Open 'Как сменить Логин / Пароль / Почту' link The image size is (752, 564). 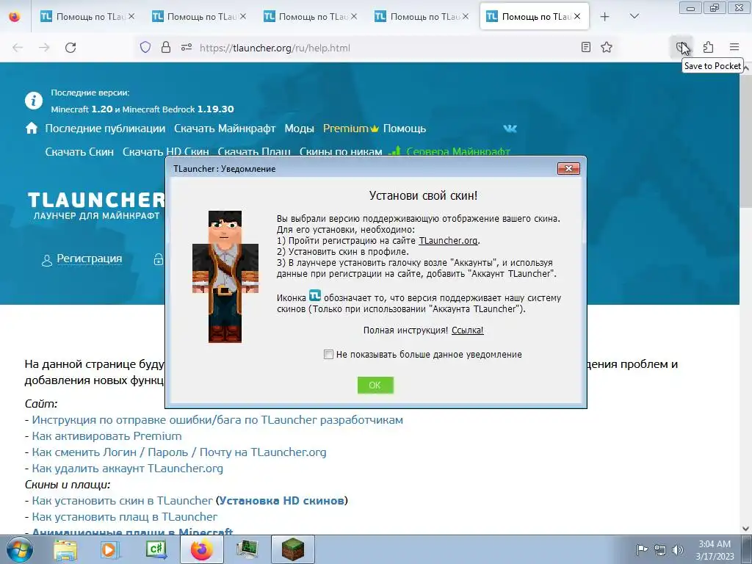179,452
